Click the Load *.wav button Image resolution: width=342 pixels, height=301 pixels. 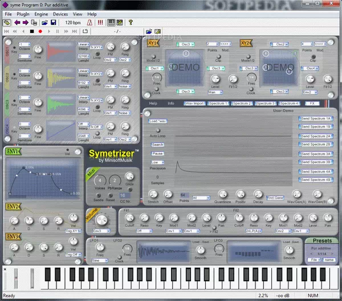[157, 121]
